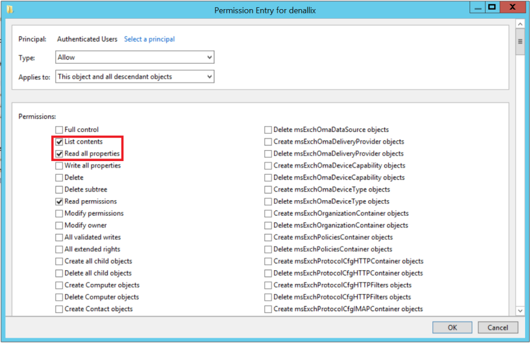Maximize the Permission Entry window
The height and width of the screenshot is (343, 531).
point(492,7)
